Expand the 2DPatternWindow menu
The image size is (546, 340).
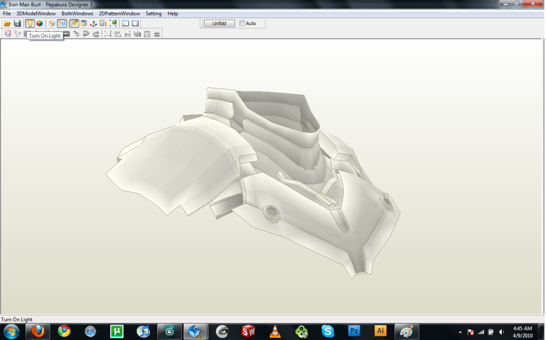pos(119,13)
